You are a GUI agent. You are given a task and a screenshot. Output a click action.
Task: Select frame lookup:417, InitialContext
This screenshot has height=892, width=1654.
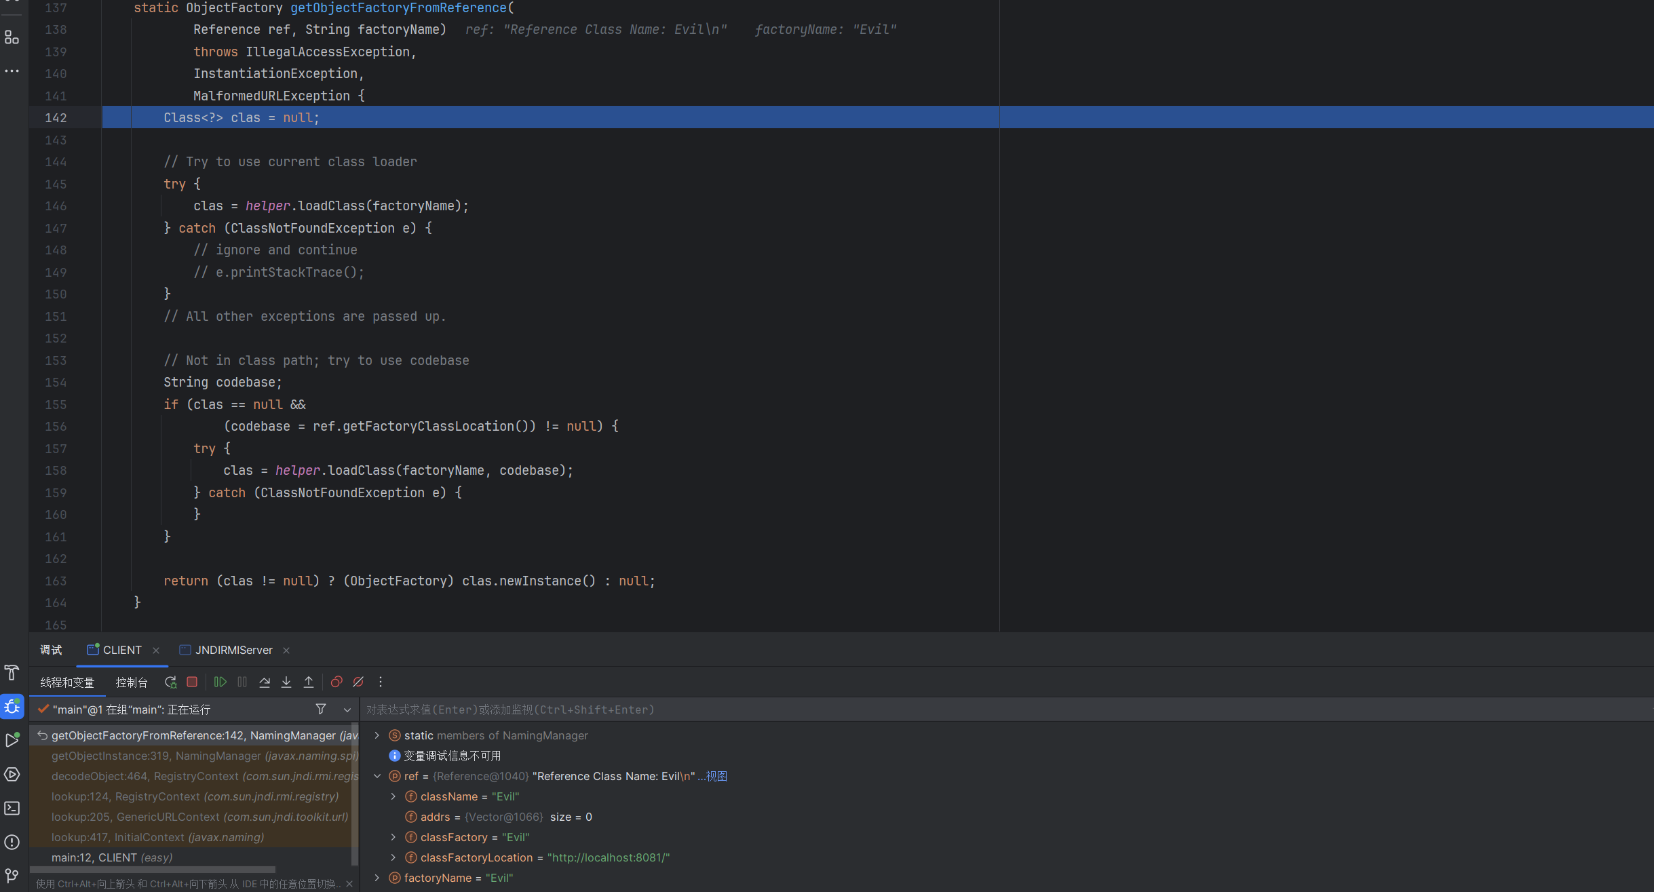click(194, 837)
